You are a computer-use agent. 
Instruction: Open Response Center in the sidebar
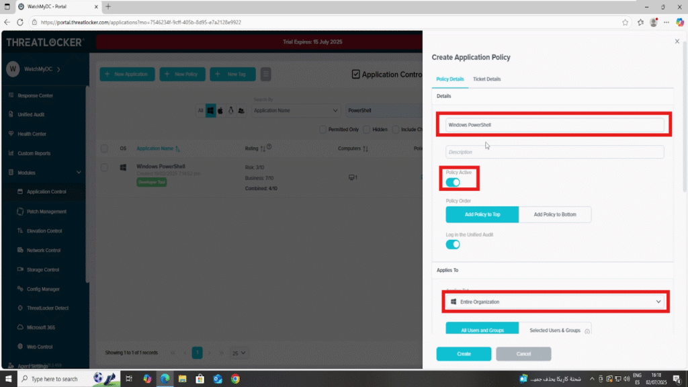click(35, 95)
